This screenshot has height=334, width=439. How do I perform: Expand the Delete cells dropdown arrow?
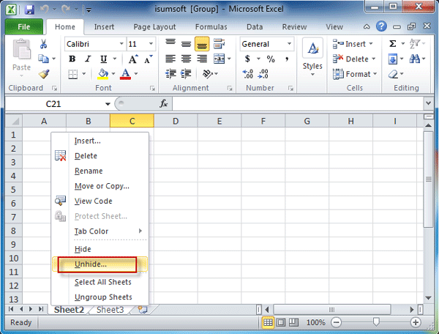373,59
